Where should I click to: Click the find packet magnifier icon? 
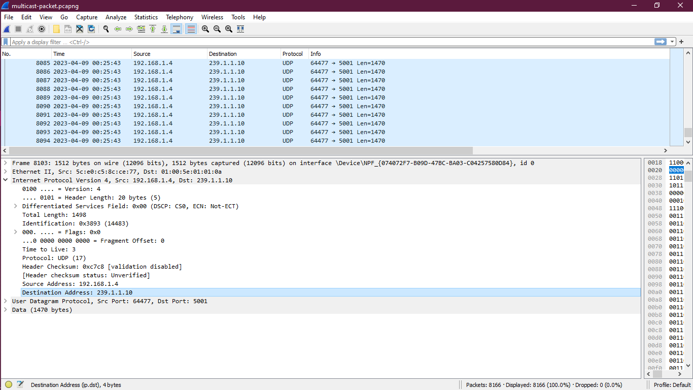click(106, 29)
